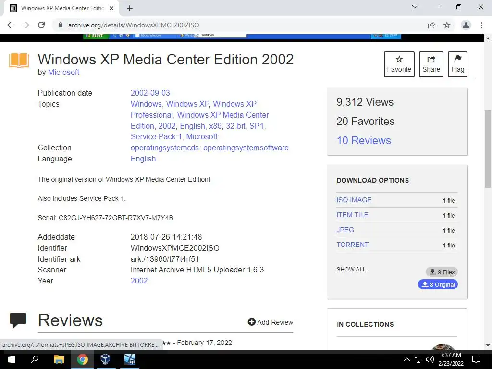Download the 8 Original files
Viewport: 492px width, 369px height.
[438, 284]
